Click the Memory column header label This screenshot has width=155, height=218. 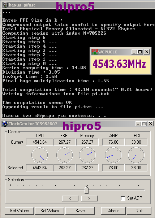coord(87,136)
